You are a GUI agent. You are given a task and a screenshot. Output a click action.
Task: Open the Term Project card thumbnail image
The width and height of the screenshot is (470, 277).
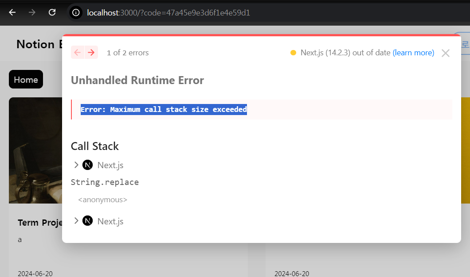(35, 150)
